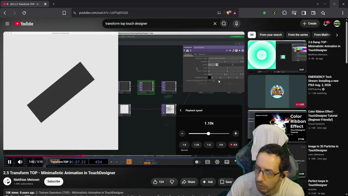The image size is (348, 196).
Task: View site information icon in address bar
Action: click(x=75, y=13)
